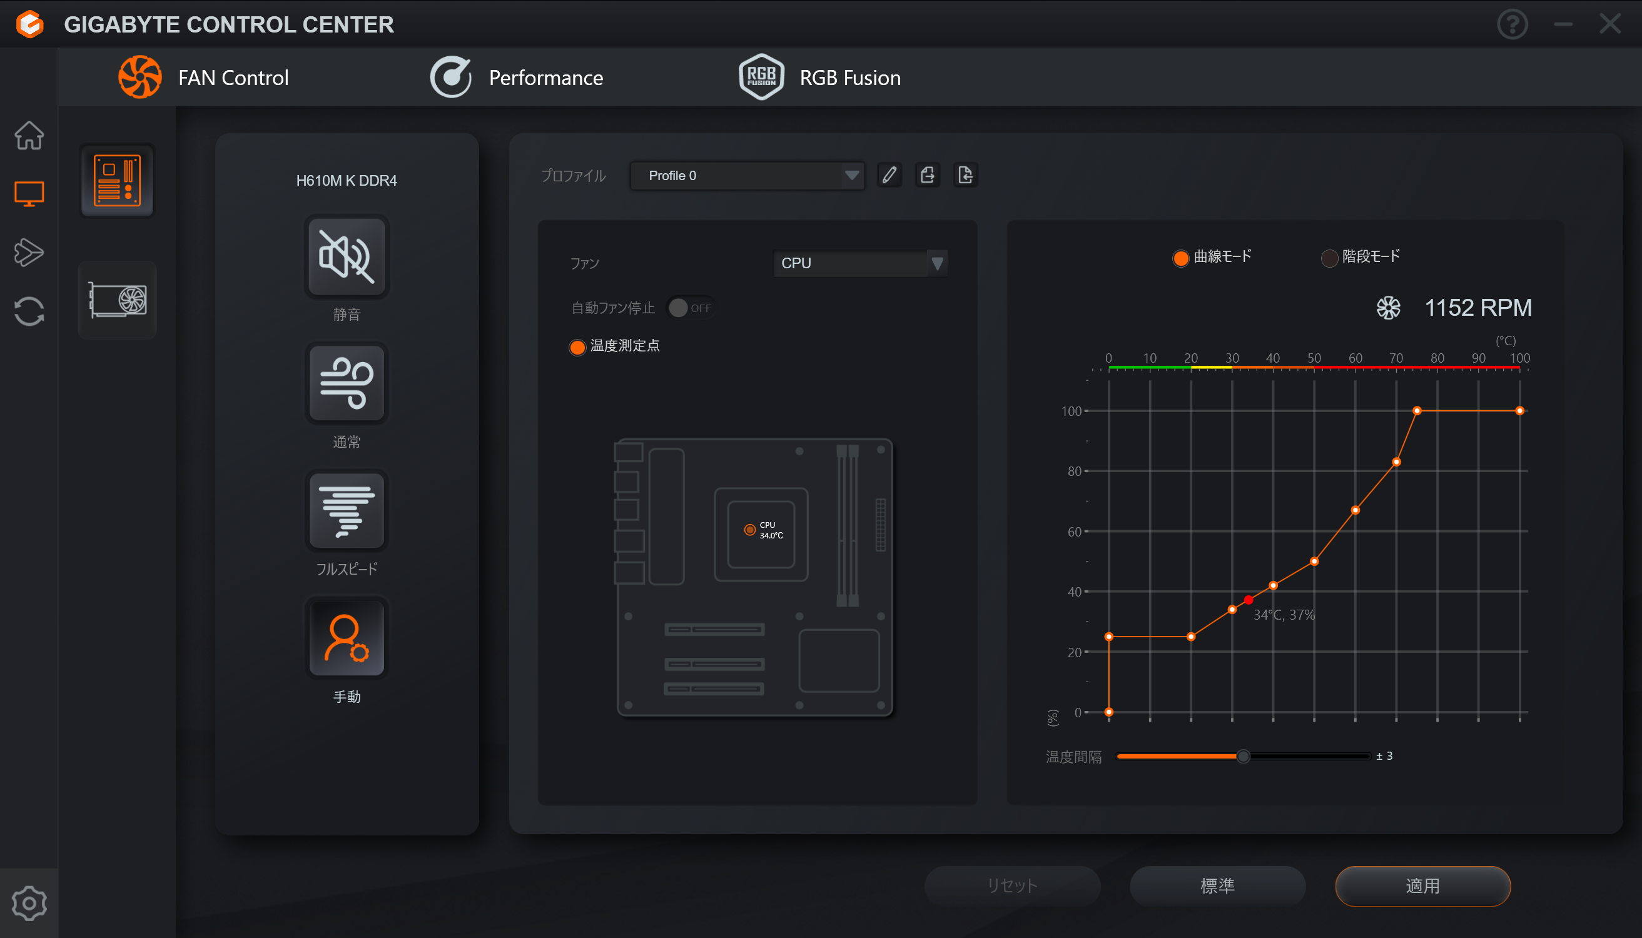Select the manual (手動) fan mode icon

click(x=347, y=638)
